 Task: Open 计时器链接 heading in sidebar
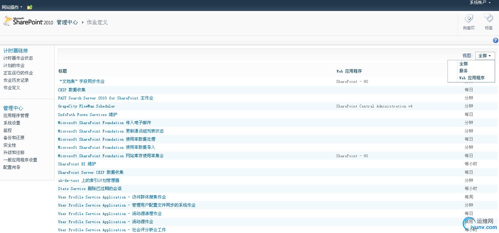pos(16,51)
